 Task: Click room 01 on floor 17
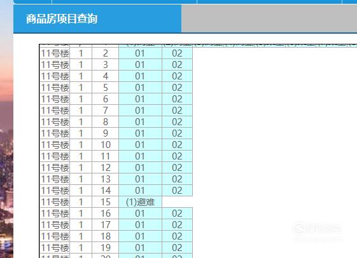[x=140, y=225]
